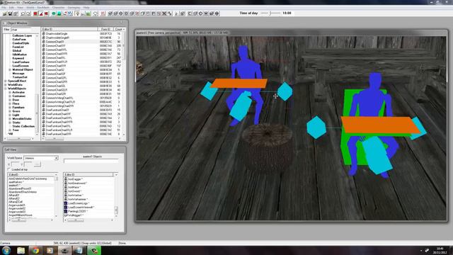Click the teal landscape toolbar icon
This screenshot has width=453, height=255.
pyautogui.click(x=59, y=13)
